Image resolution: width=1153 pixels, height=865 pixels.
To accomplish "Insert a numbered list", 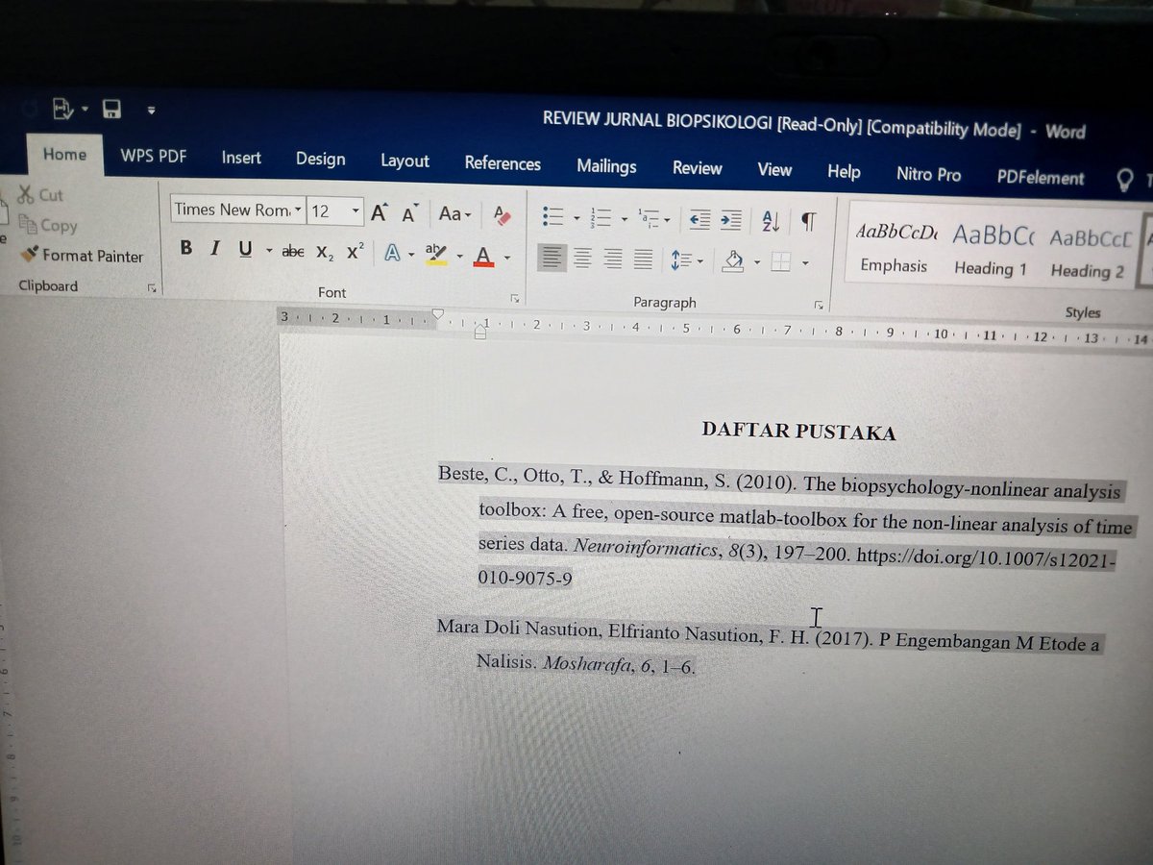I will 601,218.
